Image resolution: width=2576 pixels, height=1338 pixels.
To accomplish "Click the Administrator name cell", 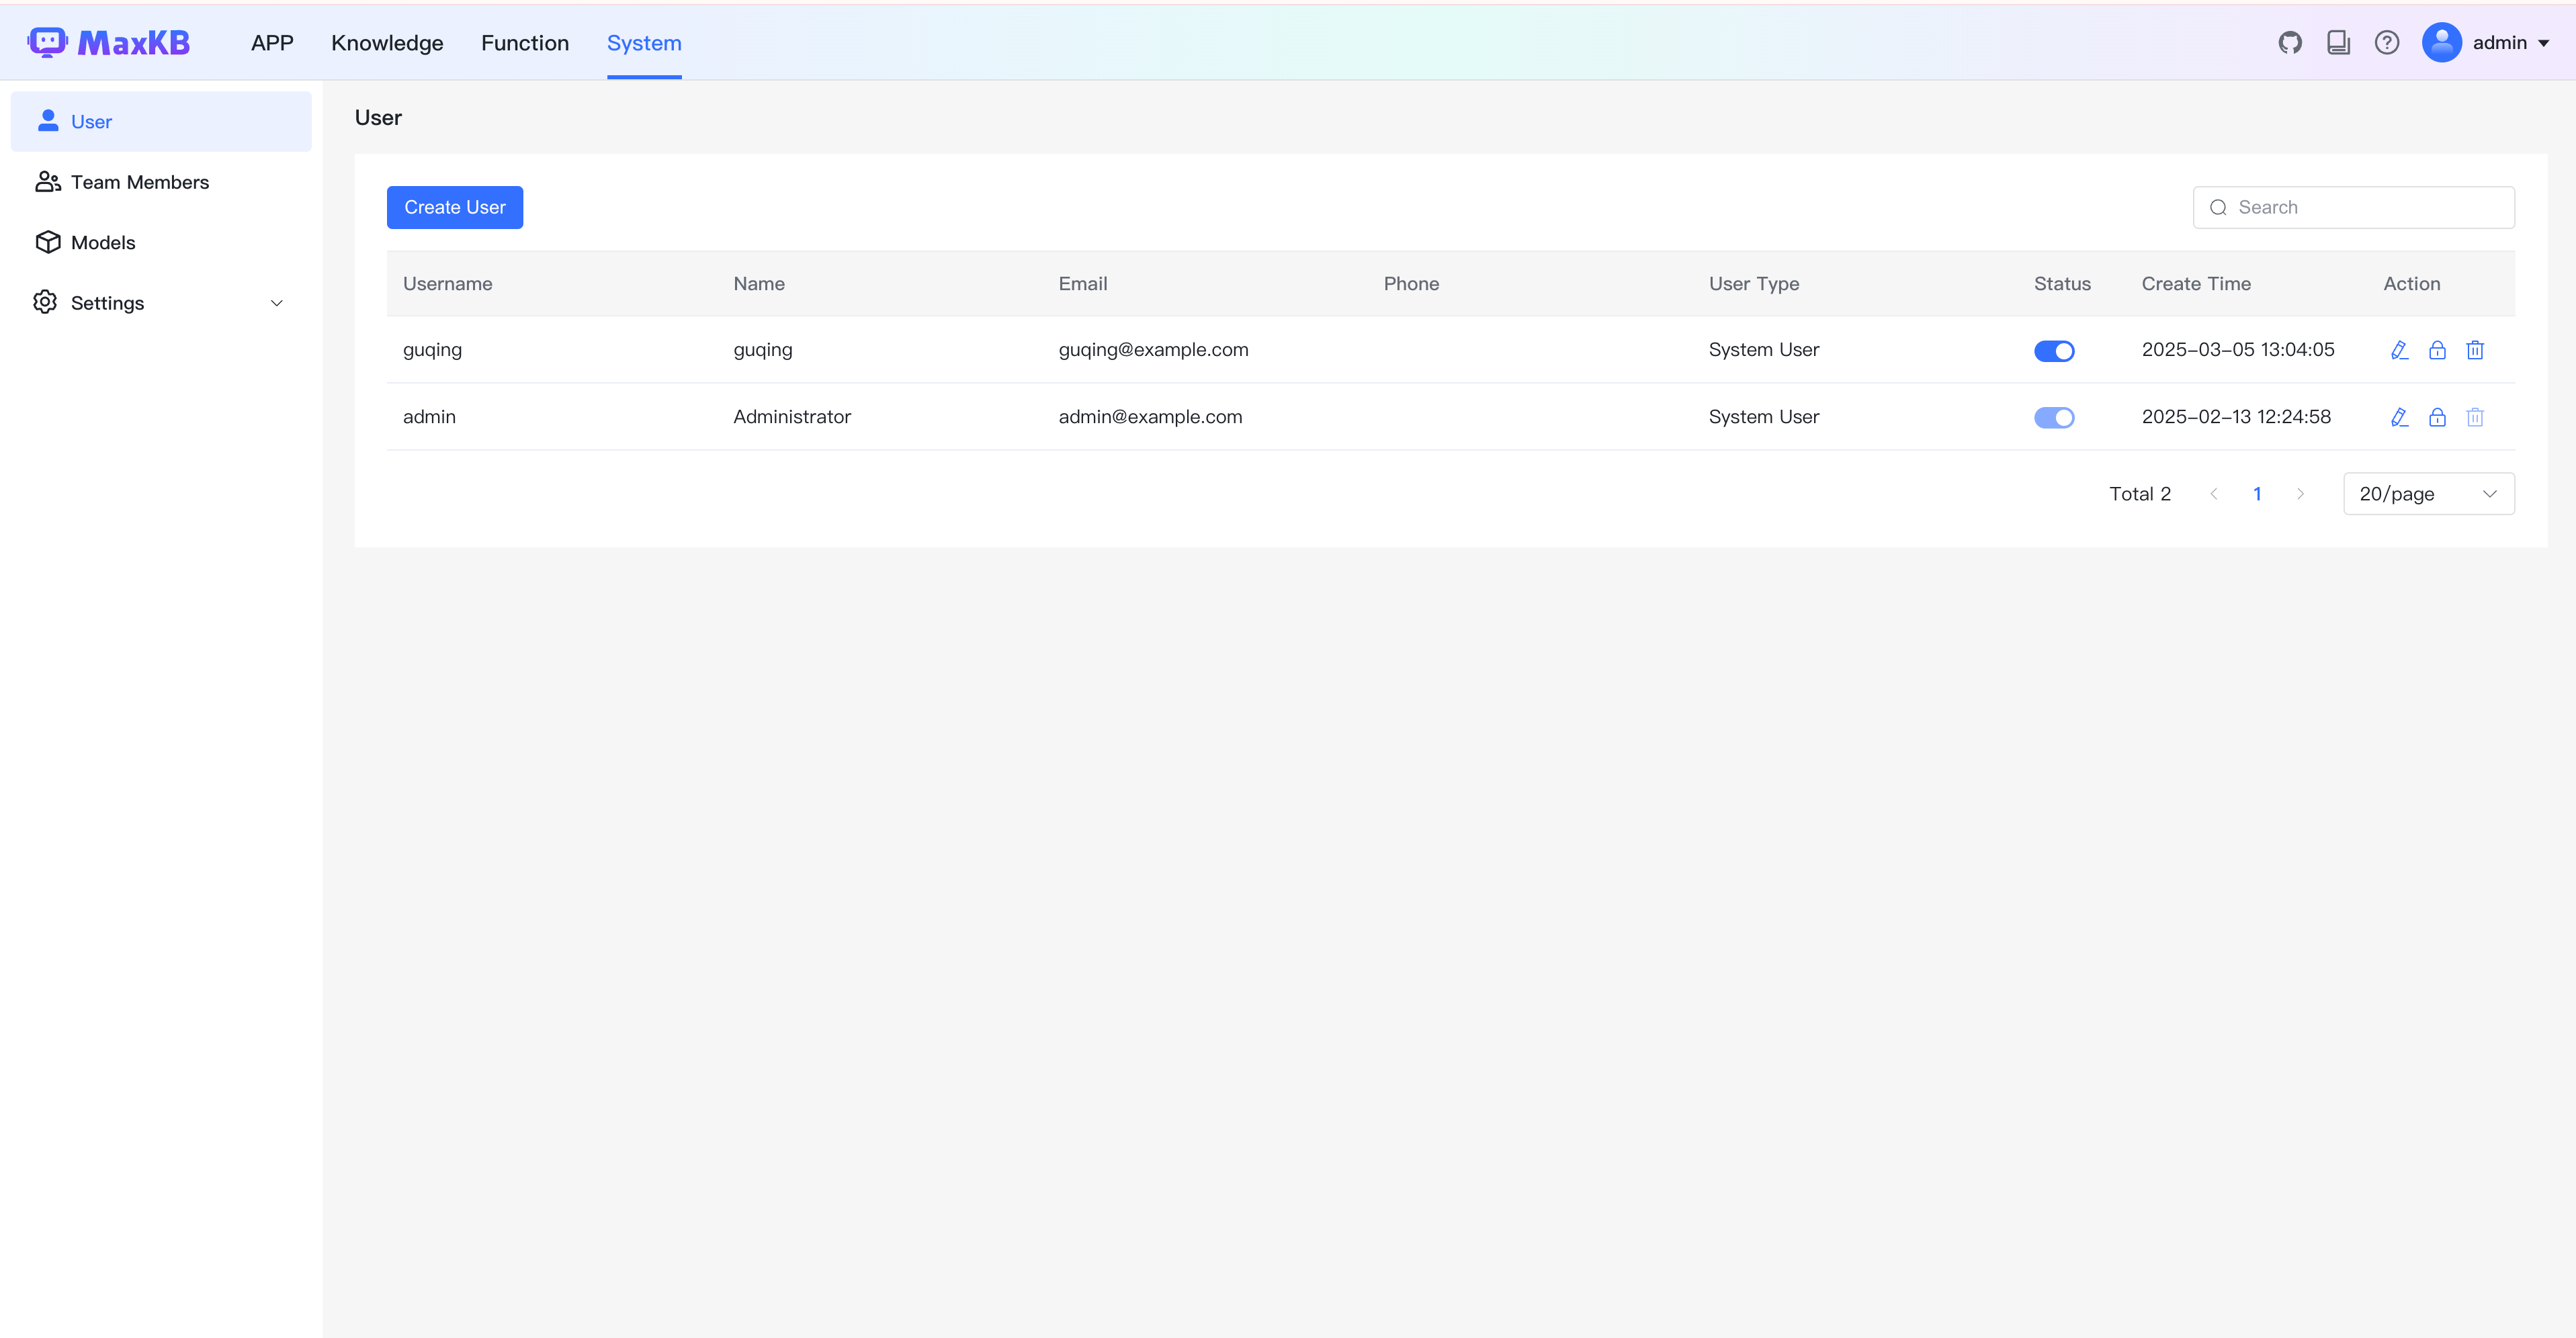I will pyautogui.click(x=792, y=417).
